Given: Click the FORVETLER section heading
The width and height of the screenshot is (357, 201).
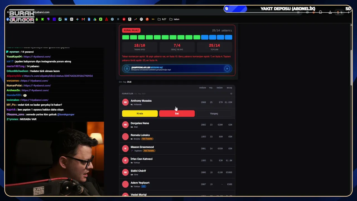Looking at the screenshot, I should point(127,94).
